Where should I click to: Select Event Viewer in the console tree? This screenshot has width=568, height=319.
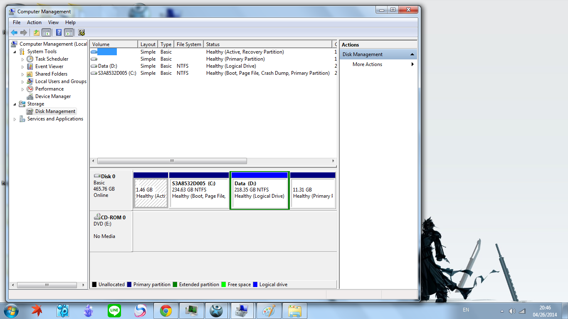49,66
